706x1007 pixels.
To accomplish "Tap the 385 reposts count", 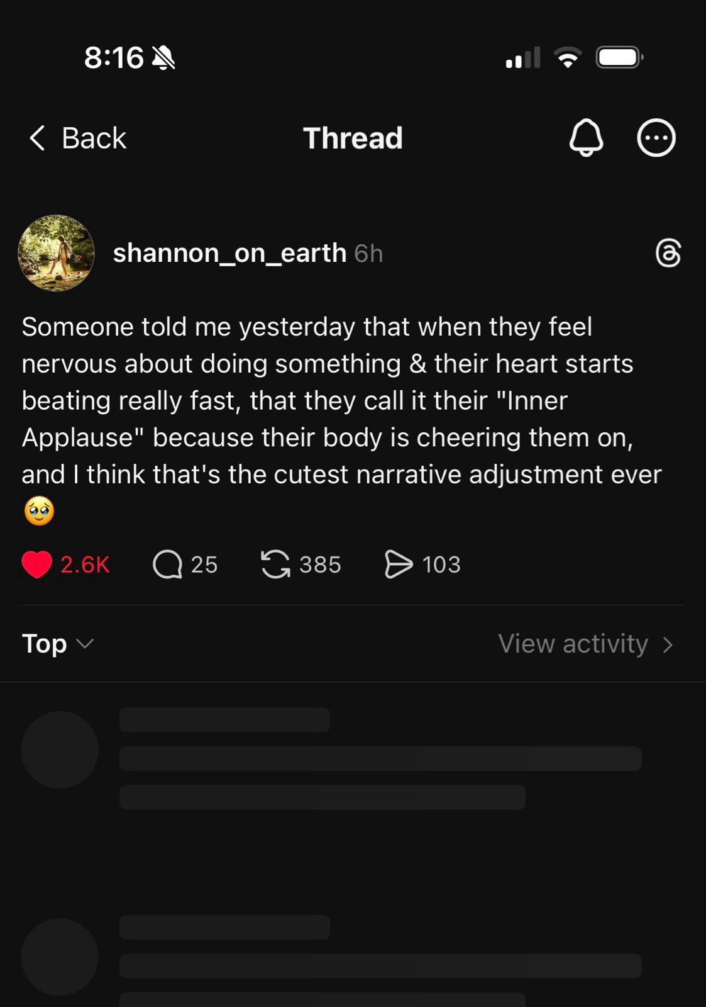I will 320,565.
